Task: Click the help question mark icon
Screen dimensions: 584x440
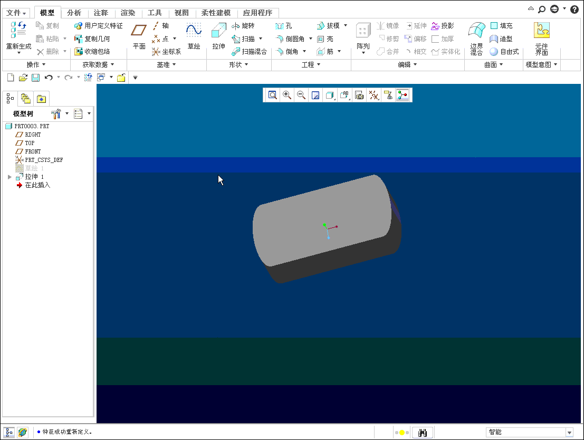Action: click(x=575, y=9)
